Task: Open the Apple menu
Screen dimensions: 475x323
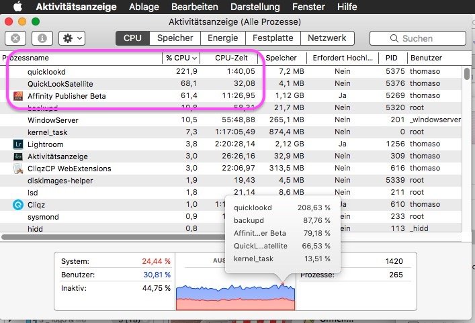Action: click(18, 6)
